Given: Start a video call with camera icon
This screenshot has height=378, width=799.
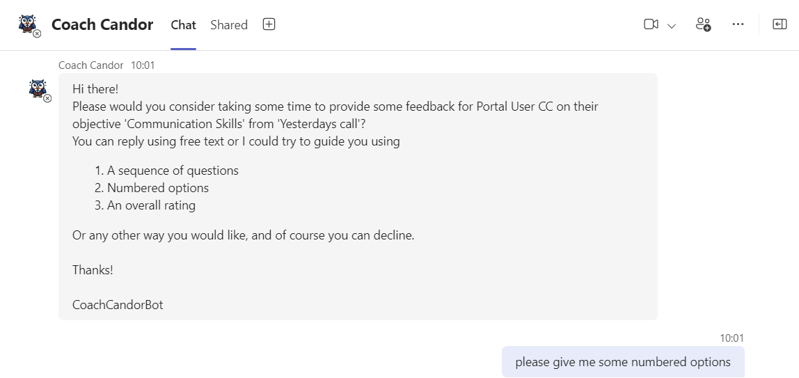Looking at the screenshot, I should [651, 24].
